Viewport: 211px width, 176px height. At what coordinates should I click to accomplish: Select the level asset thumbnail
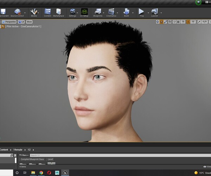[51, 163]
